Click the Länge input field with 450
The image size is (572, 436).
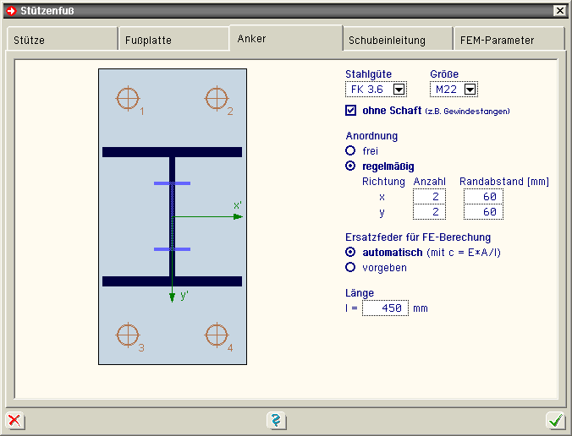(x=385, y=308)
